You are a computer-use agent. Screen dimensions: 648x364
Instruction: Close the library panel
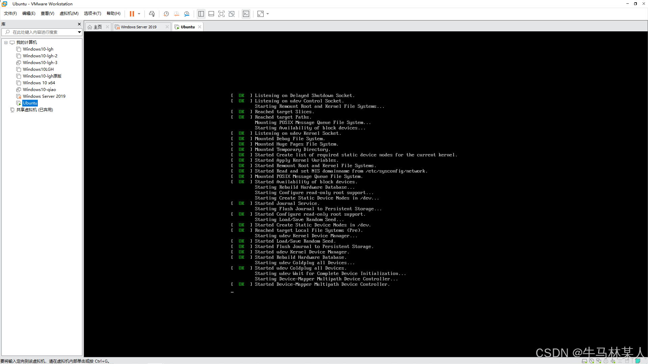click(x=79, y=24)
